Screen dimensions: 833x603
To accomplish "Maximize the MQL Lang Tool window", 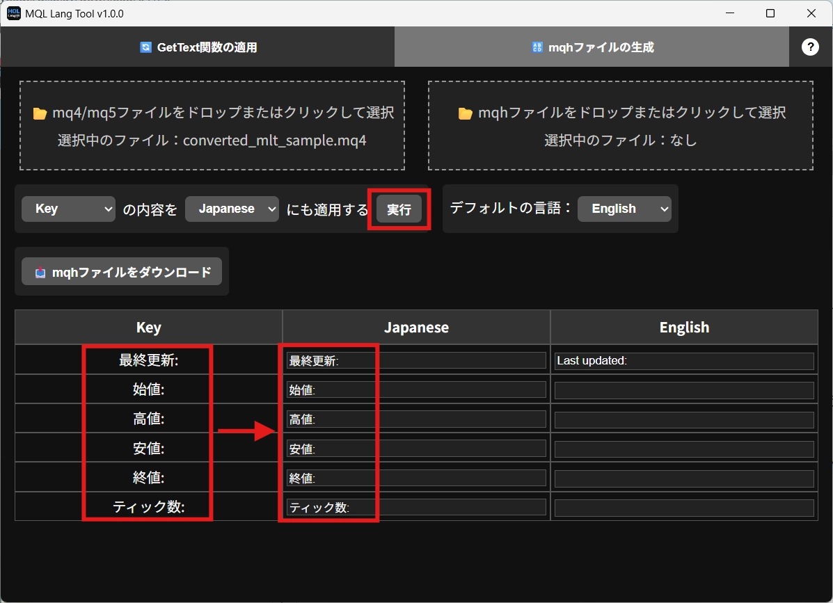I will coord(770,13).
